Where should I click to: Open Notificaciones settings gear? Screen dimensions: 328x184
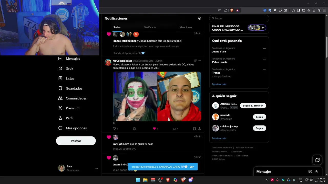200,18
